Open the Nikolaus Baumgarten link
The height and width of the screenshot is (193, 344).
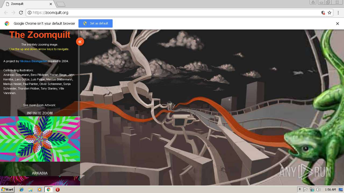(34, 61)
